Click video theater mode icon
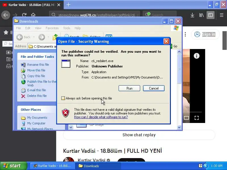This screenshot has width=227, height=170. coord(186,118)
